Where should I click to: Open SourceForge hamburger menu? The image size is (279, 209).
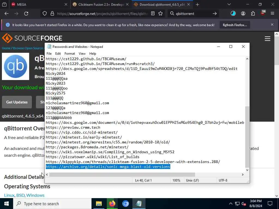(268, 39)
